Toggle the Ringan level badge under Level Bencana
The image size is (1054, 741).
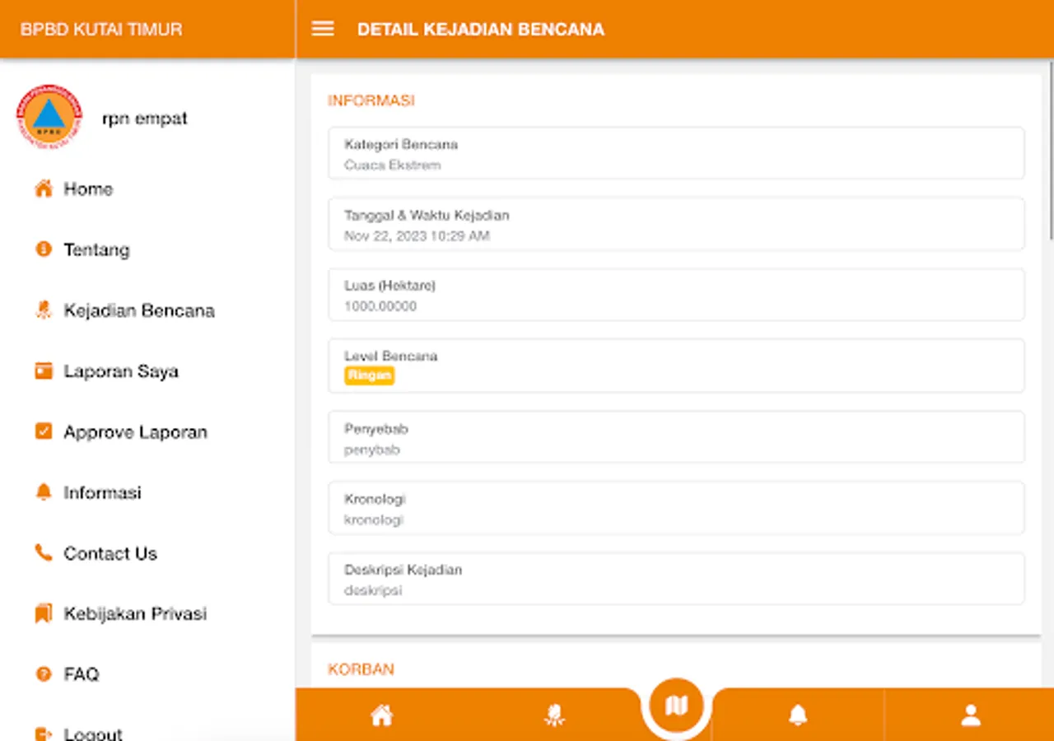click(368, 375)
